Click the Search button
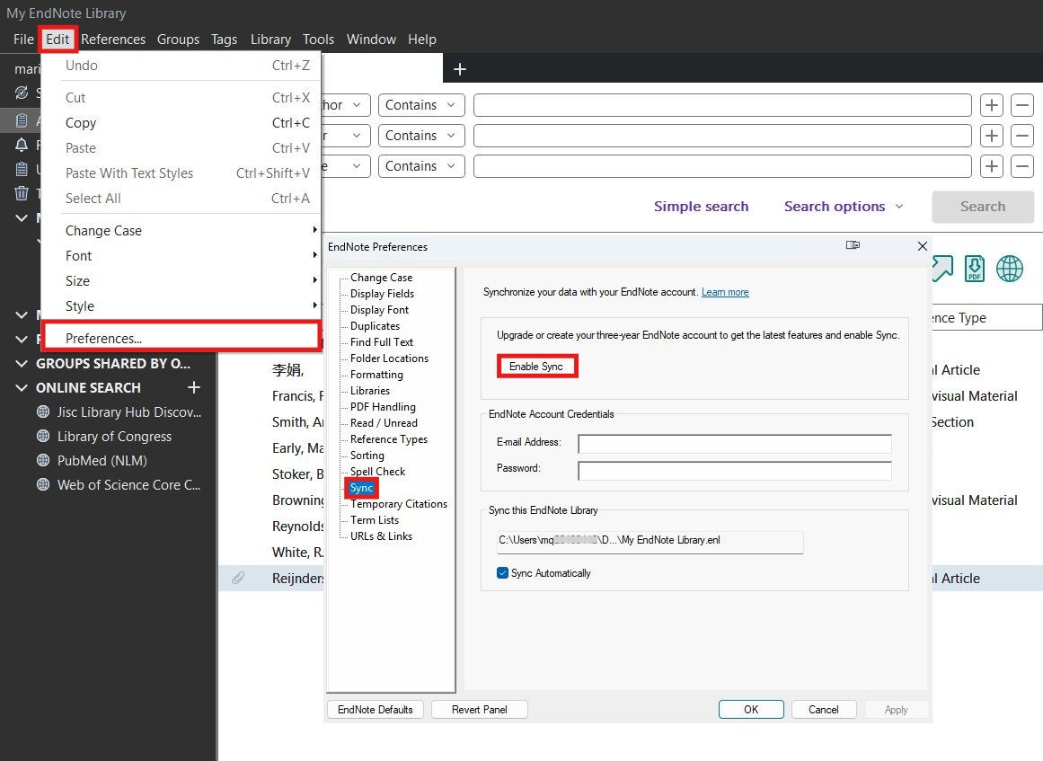Screen dimensions: 1043x761 (983, 207)
